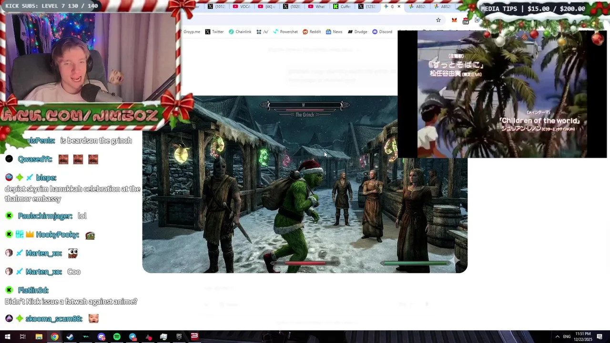Switch to the Kick Cuffer tab
The width and height of the screenshot is (610, 343).
click(342, 7)
